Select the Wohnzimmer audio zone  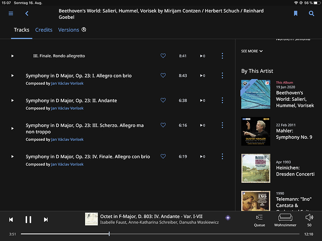click(285, 220)
